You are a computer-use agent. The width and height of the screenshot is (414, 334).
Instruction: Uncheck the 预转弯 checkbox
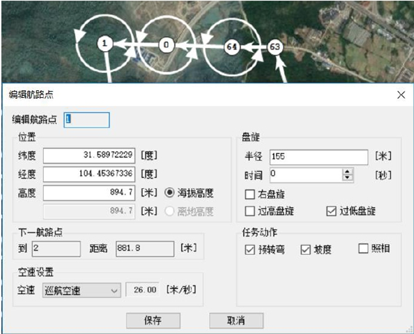[250, 249]
